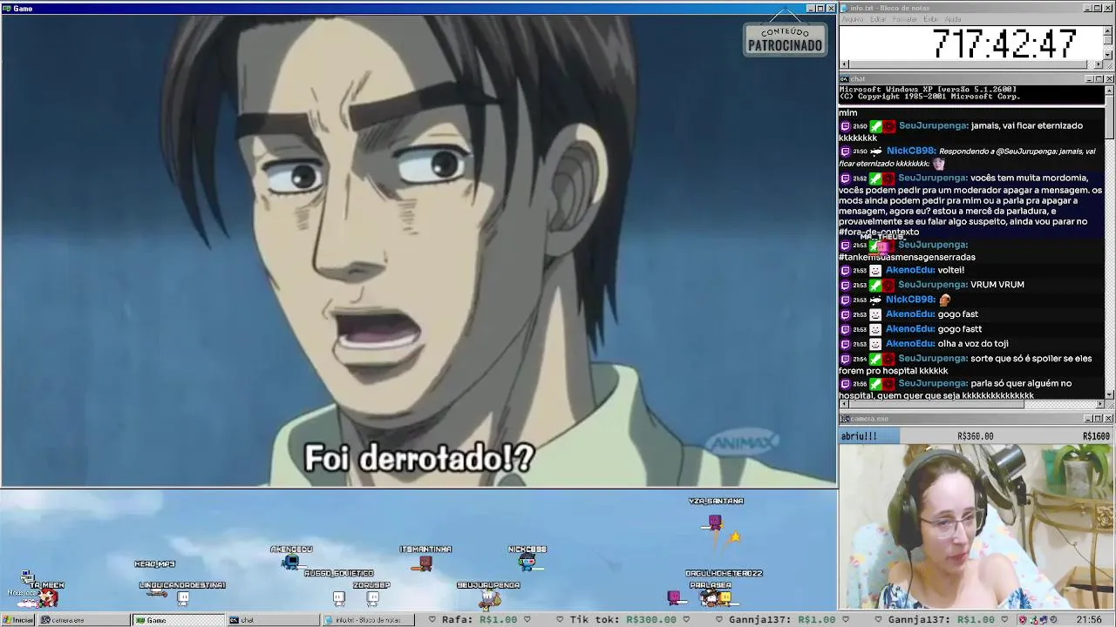1116x627 pixels.
Task: Click the ITSMARTINHA avatar character
Action: click(x=425, y=563)
